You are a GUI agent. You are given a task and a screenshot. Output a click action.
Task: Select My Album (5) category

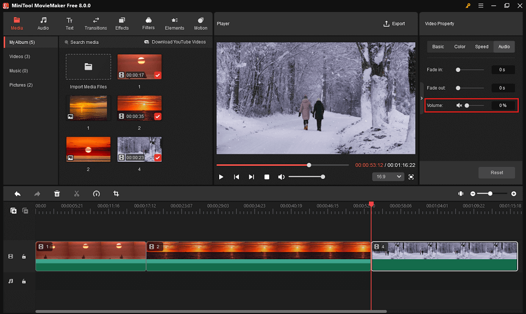tap(31, 42)
